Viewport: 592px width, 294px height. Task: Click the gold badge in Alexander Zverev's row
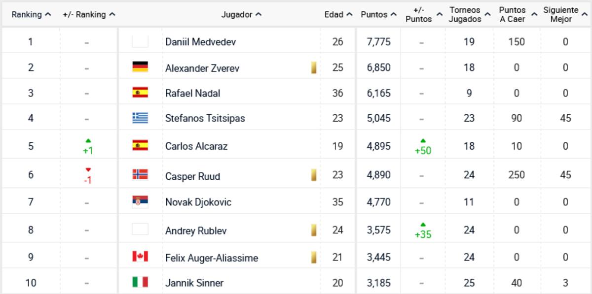[x=313, y=68]
